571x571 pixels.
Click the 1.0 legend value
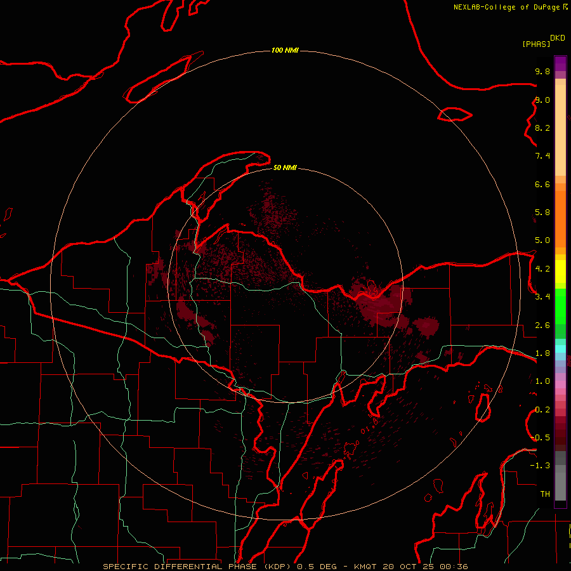pos(542,381)
